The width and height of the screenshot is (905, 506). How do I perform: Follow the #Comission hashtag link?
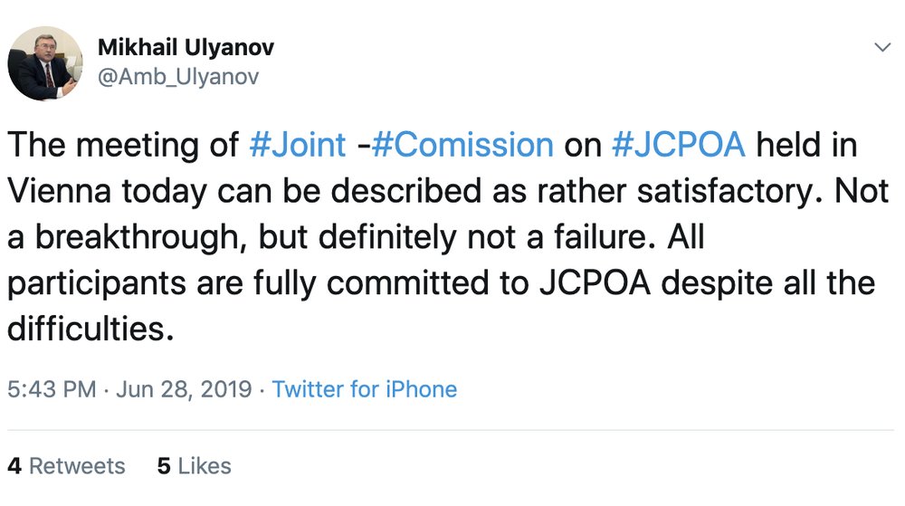pos(462,145)
